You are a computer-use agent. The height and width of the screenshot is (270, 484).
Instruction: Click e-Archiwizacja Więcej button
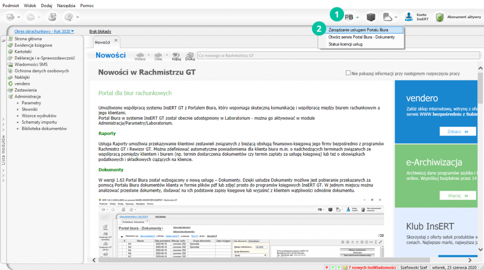point(458,196)
